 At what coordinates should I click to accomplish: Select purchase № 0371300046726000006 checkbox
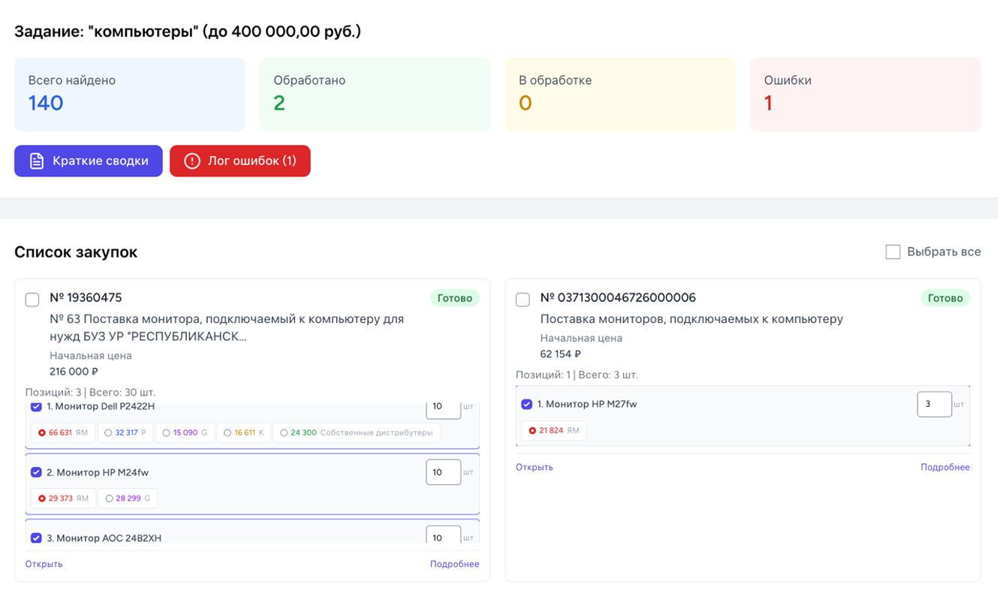523,300
